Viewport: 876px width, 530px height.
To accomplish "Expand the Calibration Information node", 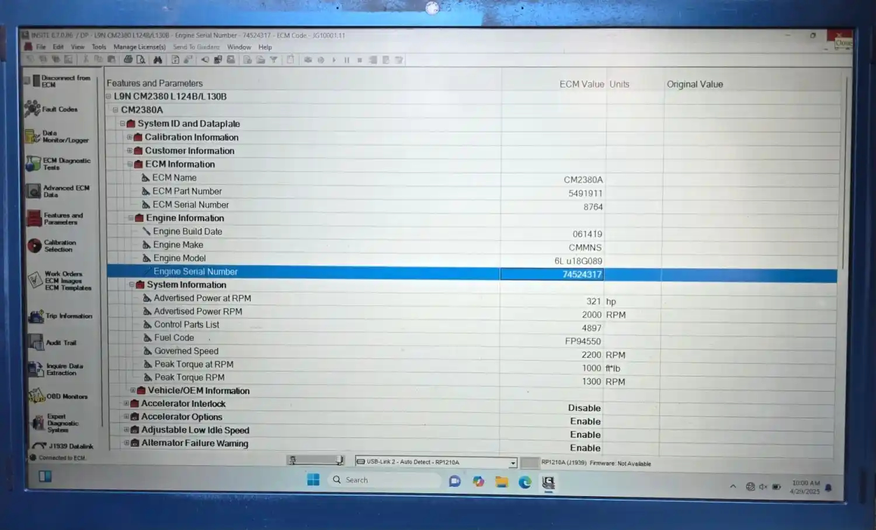I will (x=130, y=137).
